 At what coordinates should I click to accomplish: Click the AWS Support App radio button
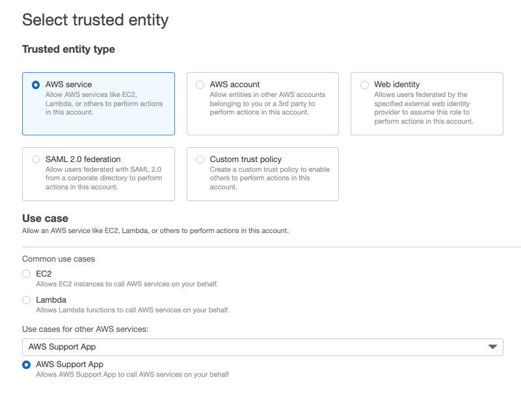coord(27,364)
